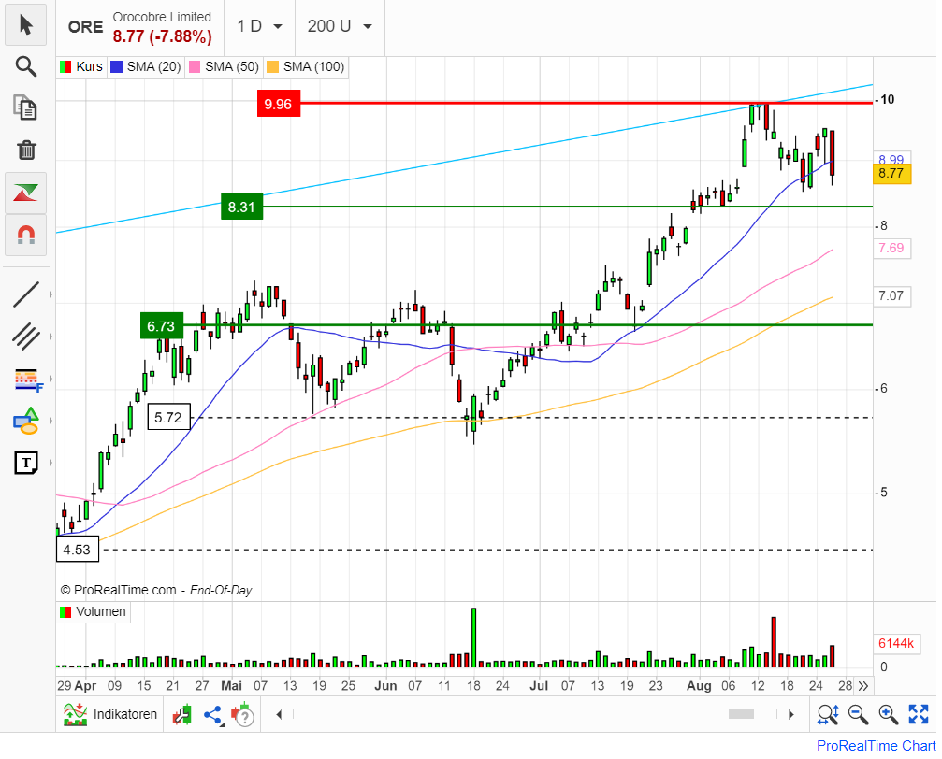Viewport: 942px width, 759px height.
Task: Select the text annotation tool
Action: (25, 462)
